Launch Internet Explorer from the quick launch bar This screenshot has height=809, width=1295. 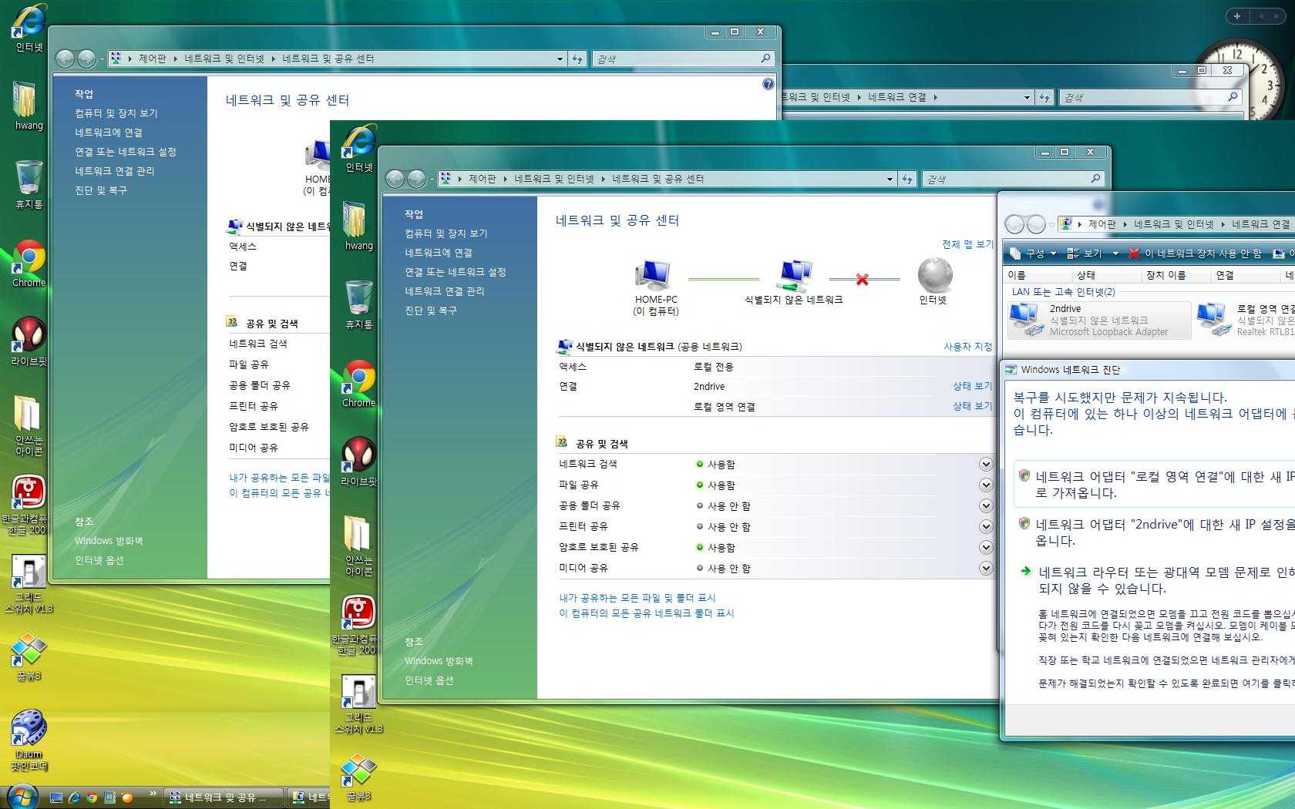point(75,797)
